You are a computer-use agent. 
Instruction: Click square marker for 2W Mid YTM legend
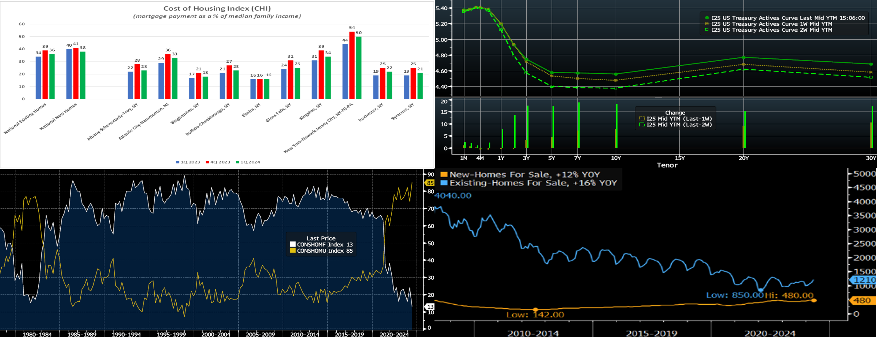pyautogui.click(x=707, y=30)
